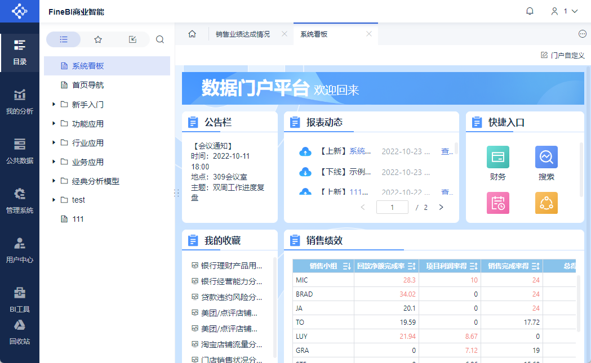Image resolution: width=591 pixels, height=363 pixels.
Task: Open 我的分析 in the left sidebar
Action: (20, 102)
